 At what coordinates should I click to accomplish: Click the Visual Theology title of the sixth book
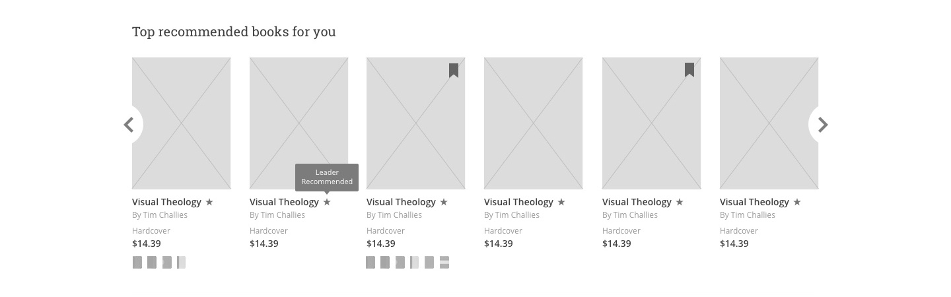(x=754, y=202)
